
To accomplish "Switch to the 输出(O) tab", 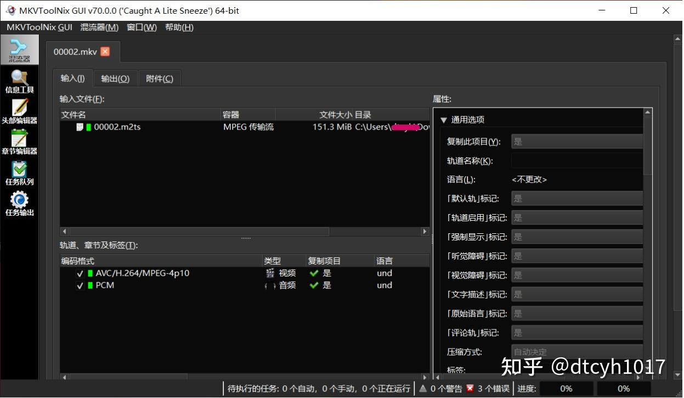I will click(115, 79).
